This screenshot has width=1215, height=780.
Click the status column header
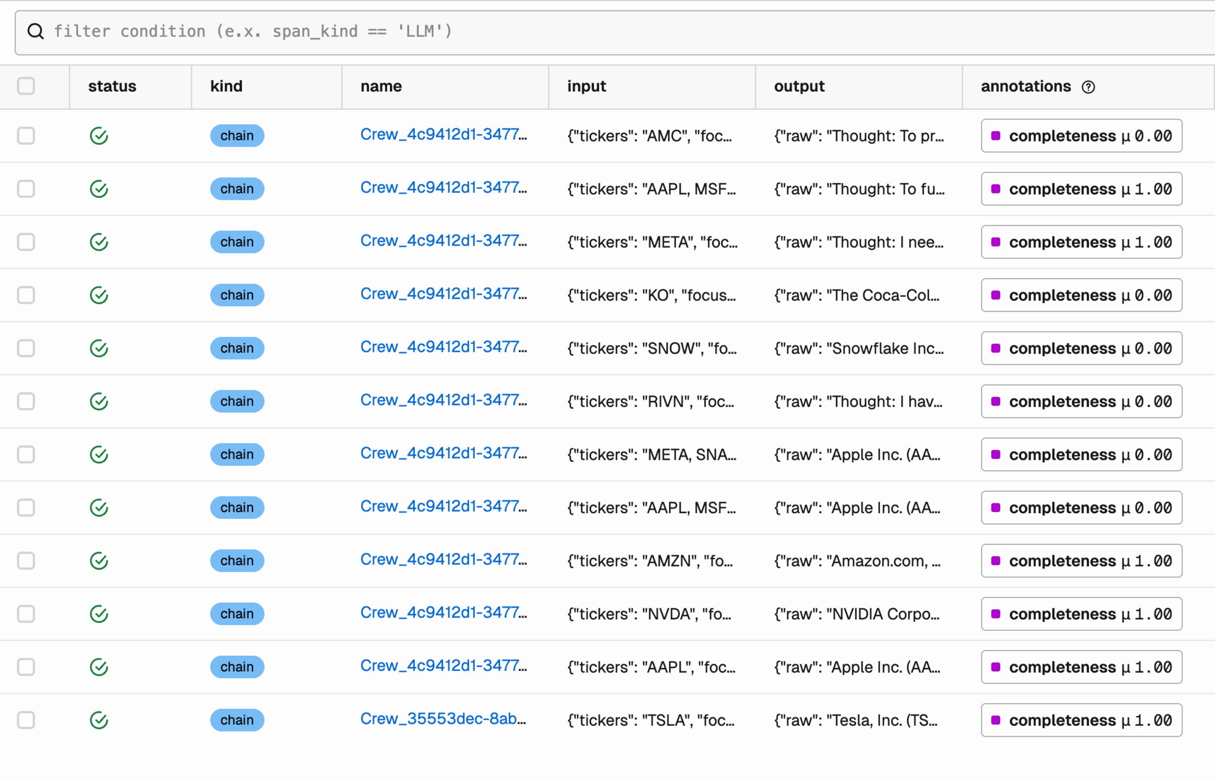click(x=112, y=86)
